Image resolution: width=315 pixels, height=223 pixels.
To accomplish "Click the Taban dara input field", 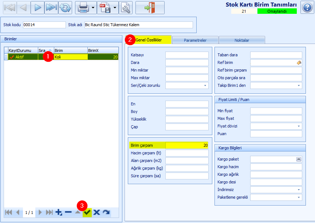I will click(x=276, y=55).
